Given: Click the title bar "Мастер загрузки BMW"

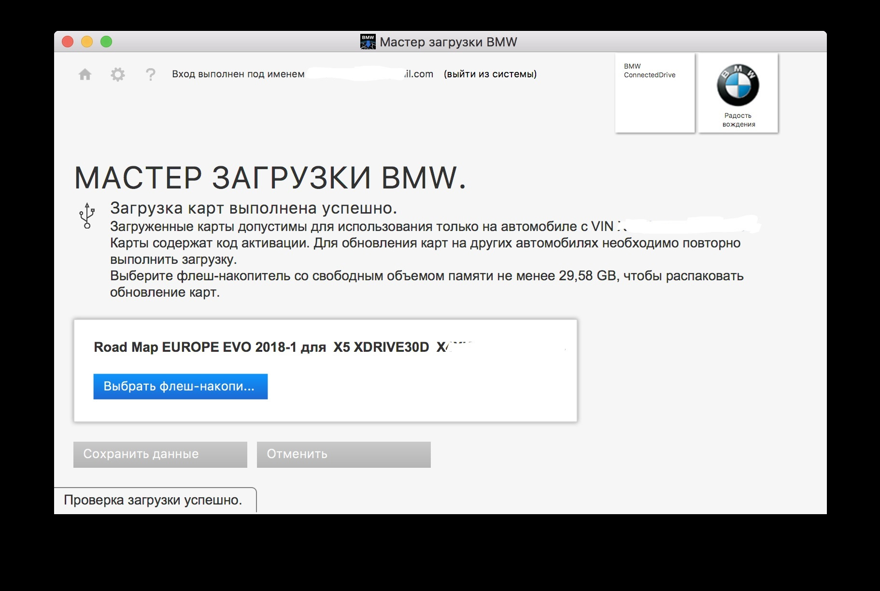Looking at the screenshot, I should coord(449,42).
